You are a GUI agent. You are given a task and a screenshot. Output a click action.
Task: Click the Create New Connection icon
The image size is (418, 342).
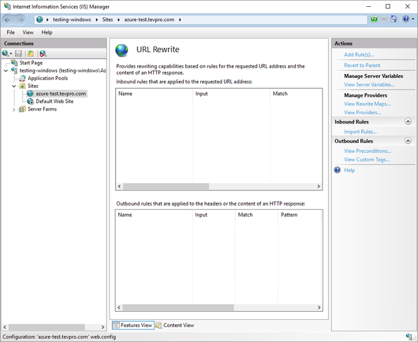pos(6,53)
